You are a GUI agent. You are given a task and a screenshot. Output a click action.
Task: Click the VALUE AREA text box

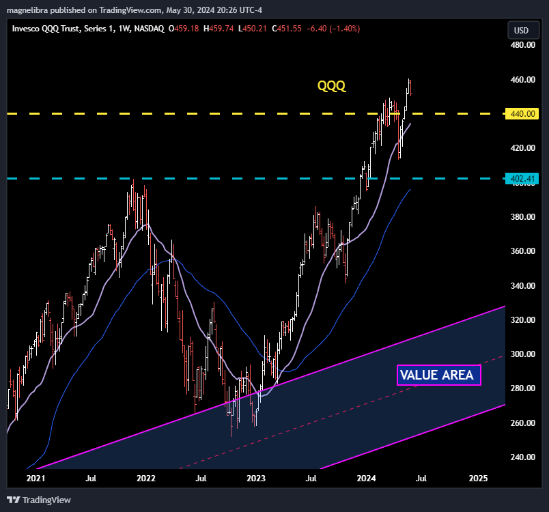click(x=438, y=375)
